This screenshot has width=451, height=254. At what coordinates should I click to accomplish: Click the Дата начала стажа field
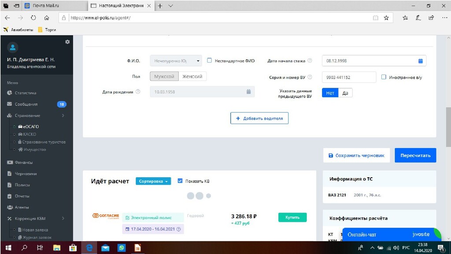[374, 61]
